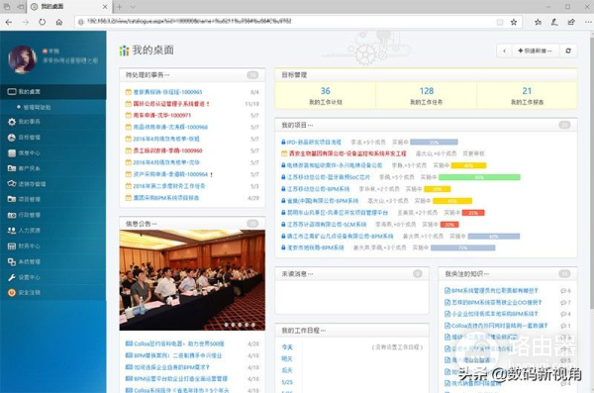Select the sub-item under 我的桌面
Image resolution: width=594 pixels, height=393 pixels.
pyautogui.click(x=37, y=107)
